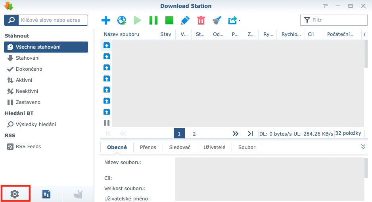Sort by Stav column
This screenshot has height=202, width=372.
(166, 34)
